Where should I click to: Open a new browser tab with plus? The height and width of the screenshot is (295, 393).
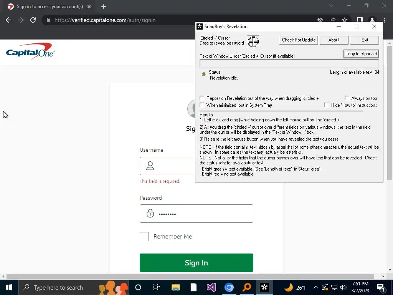[104, 7]
